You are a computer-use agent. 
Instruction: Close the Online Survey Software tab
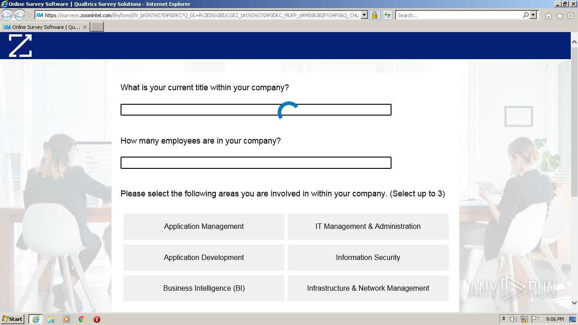(x=84, y=27)
